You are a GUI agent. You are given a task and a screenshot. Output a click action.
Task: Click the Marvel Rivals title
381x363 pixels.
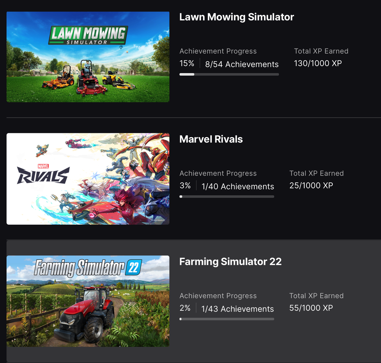(211, 139)
